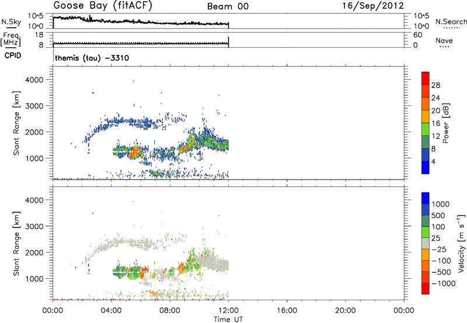Click the 20:00 time tick label
This screenshot has width=467, height=323.
click(346, 311)
